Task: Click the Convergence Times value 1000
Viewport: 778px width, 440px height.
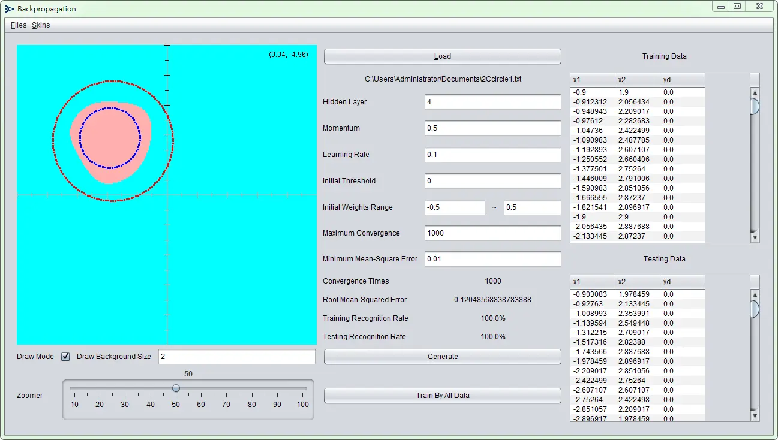Action: [x=493, y=281]
